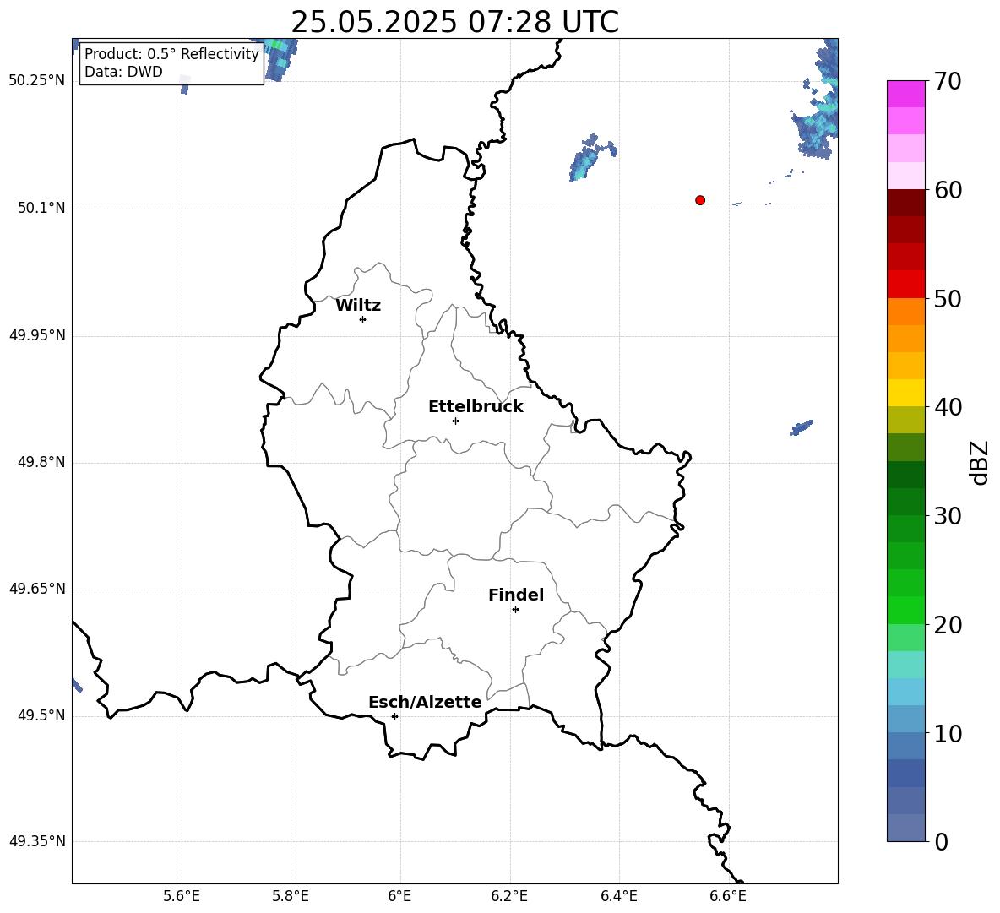
Task: Click the Wiltz station cross marker
Action: [x=363, y=319]
